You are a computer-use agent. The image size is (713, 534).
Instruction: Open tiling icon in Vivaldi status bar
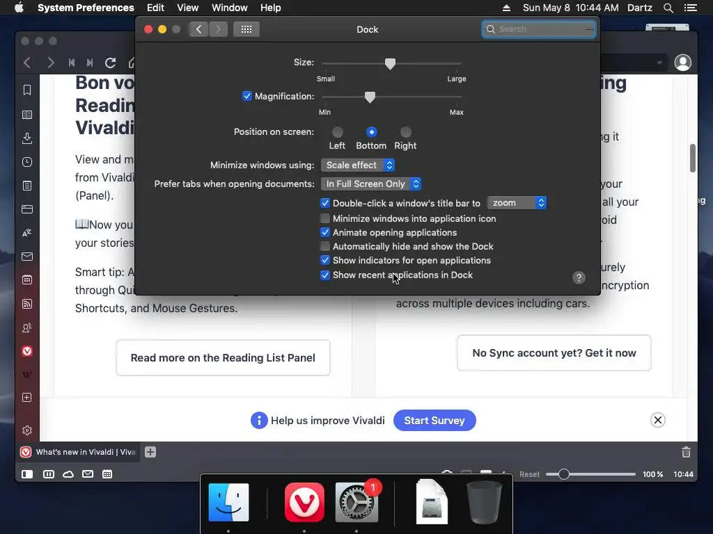pos(49,474)
